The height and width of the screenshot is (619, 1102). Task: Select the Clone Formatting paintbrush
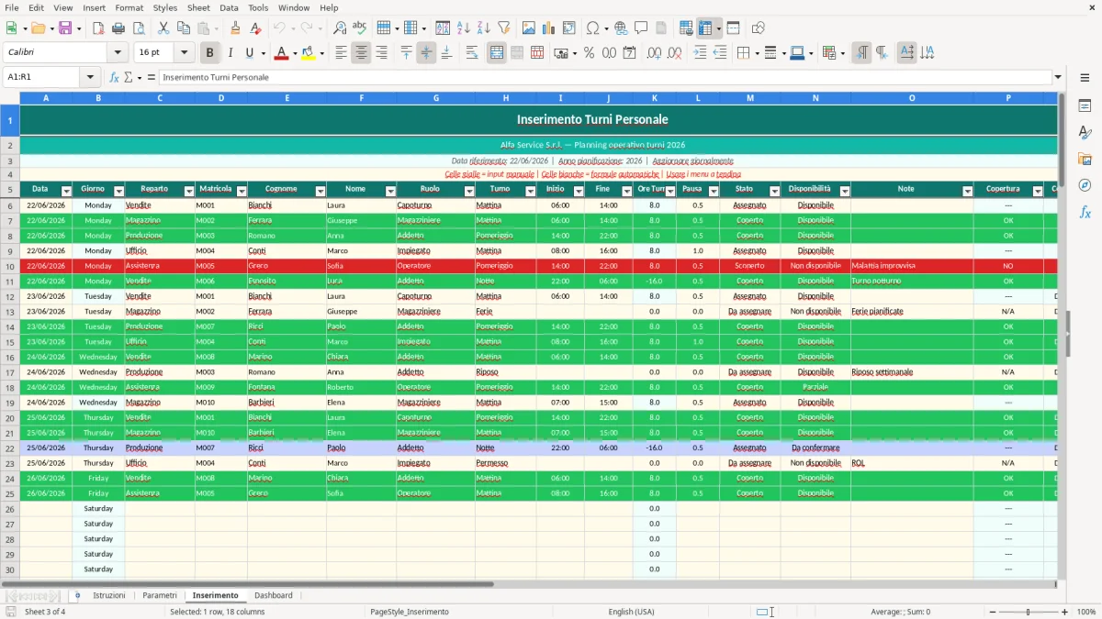pos(235,28)
